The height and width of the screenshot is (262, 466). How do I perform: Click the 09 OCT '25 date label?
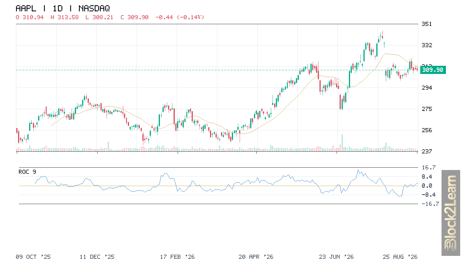33,257
